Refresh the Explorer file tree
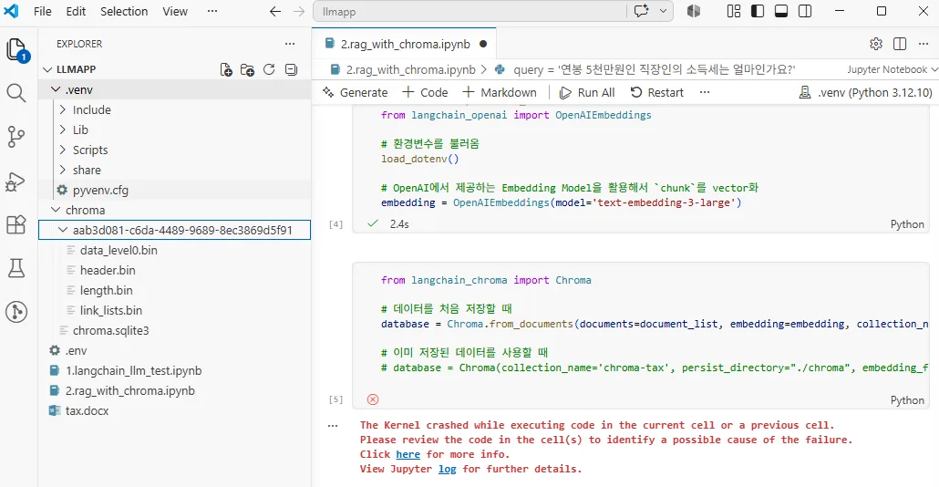Image resolution: width=939 pixels, height=487 pixels. [269, 69]
